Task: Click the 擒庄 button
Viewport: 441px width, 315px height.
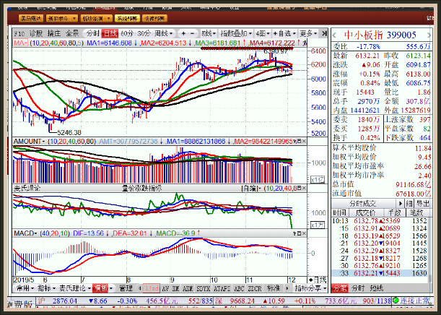Action: point(54,33)
